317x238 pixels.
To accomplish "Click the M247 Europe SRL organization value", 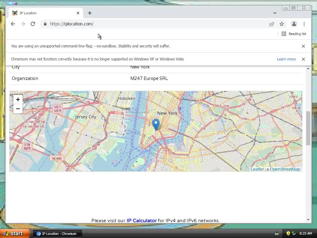I will [x=149, y=78].
